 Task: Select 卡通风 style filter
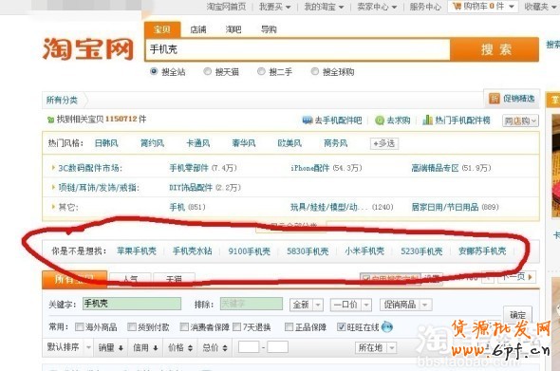coord(197,143)
